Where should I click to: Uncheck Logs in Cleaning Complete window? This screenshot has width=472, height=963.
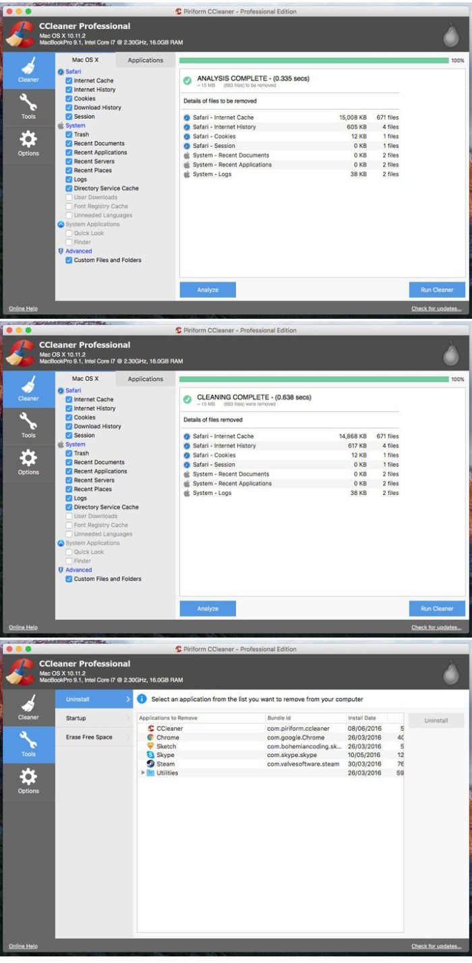pyautogui.click(x=69, y=498)
